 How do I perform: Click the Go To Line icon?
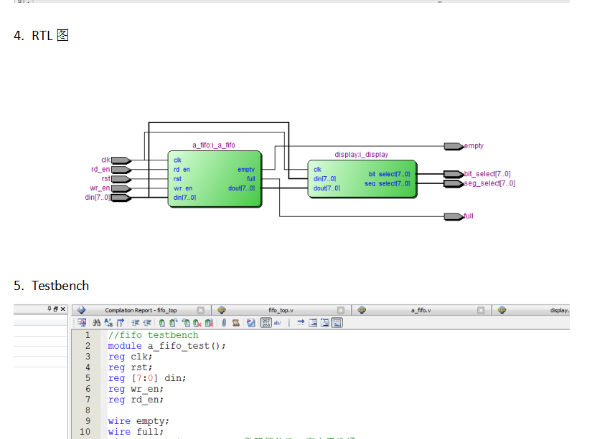(x=120, y=322)
